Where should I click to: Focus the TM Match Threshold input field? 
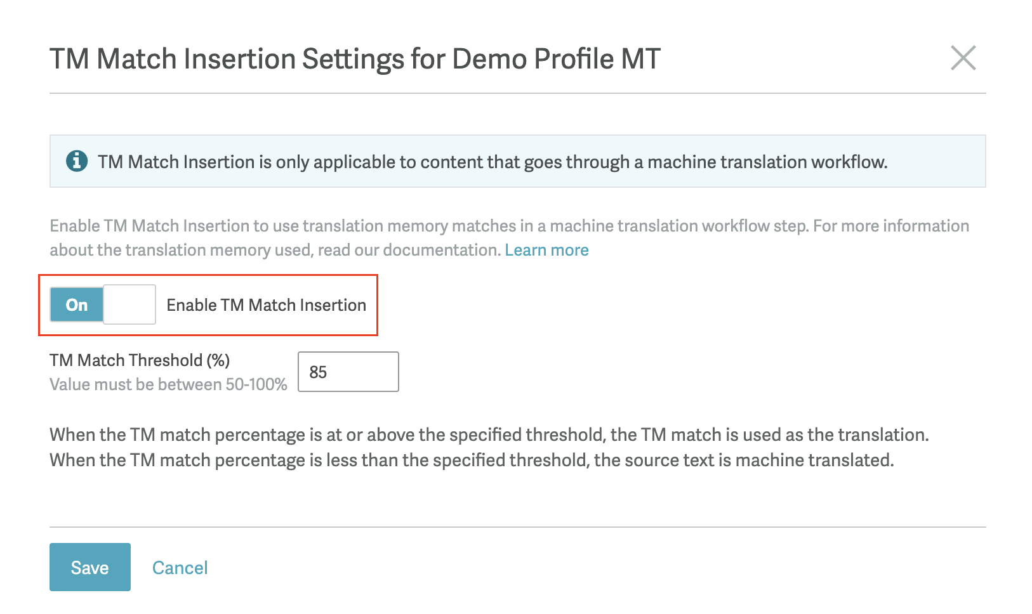(348, 372)
